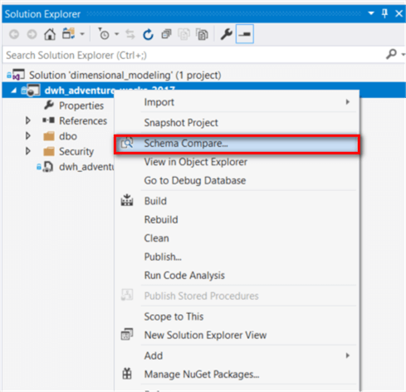Switch views using the Solutions and Folders icon
Image resolution: width=406 pixels, height=392 pixels.
coord(68,34)
